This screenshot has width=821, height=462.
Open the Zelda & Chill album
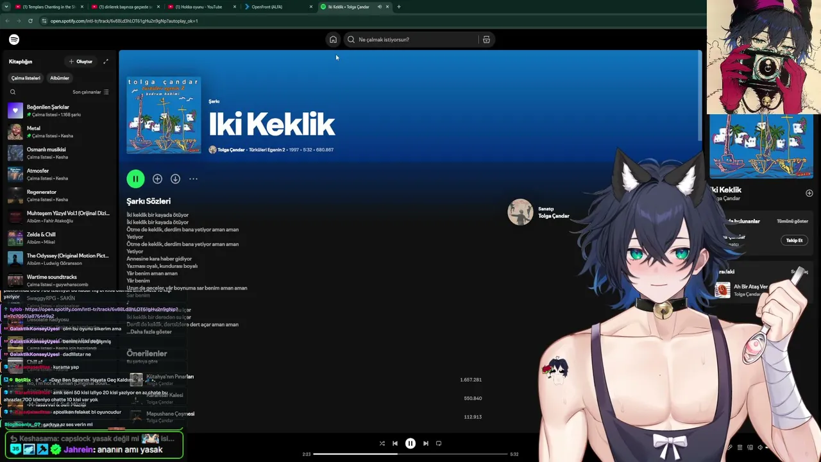59,238
